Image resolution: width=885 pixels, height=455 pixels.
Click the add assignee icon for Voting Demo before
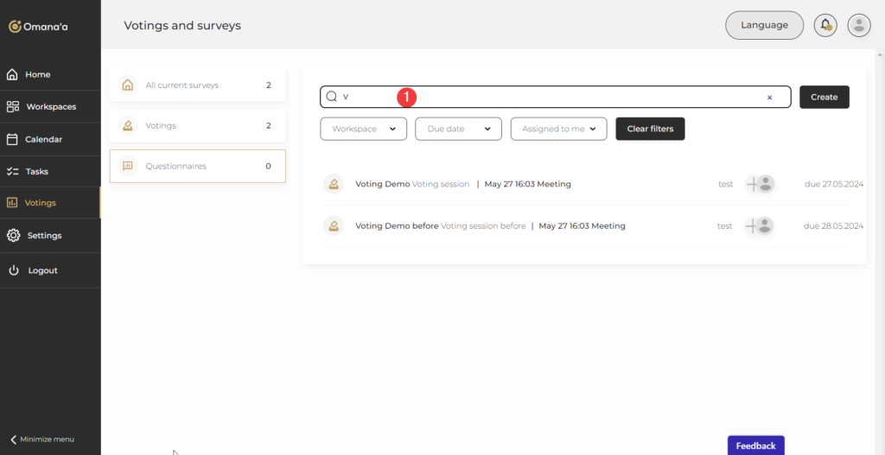[753, 226]
